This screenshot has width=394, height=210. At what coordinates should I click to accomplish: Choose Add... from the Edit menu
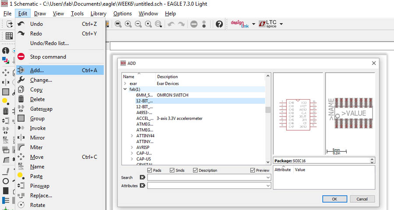[60, 70]
